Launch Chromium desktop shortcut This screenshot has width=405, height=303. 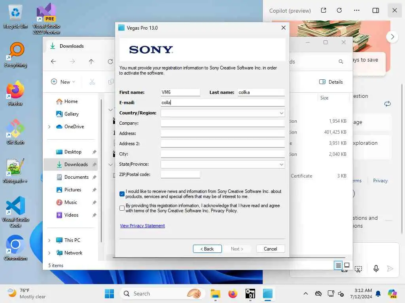tap(15, 248)
